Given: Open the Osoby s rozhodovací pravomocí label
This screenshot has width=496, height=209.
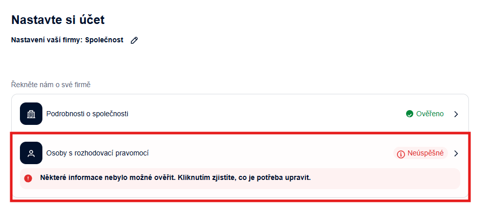Looking at the screenshot, I should [97, 153].
